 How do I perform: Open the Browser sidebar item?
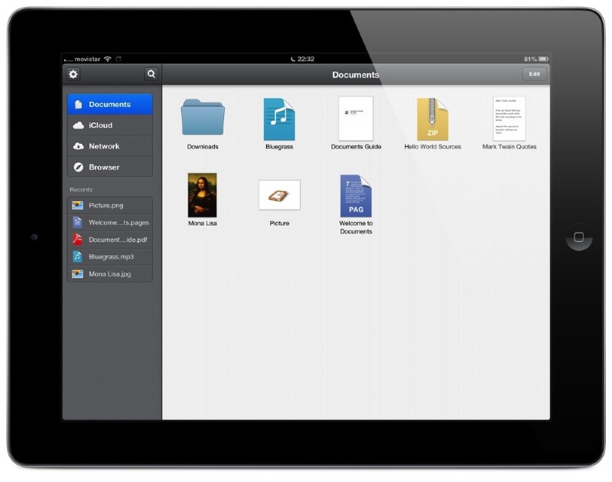click(x=109, y=167)
